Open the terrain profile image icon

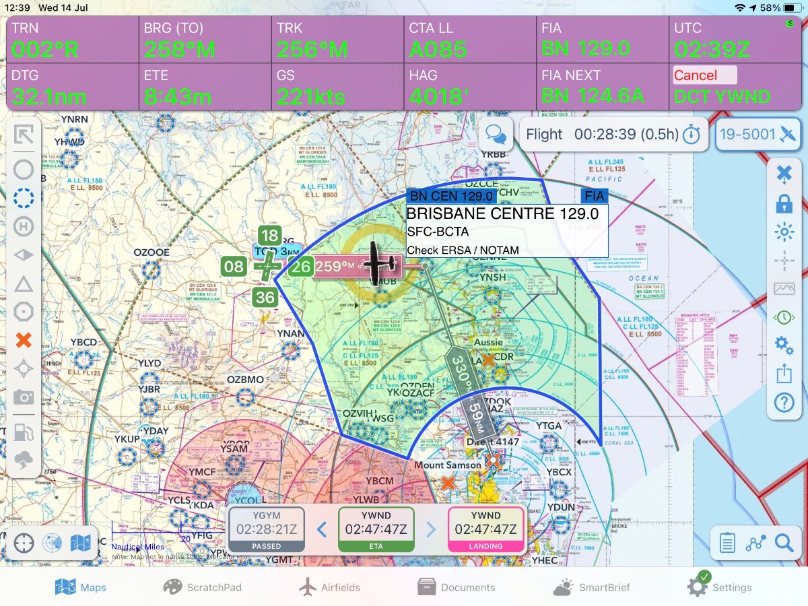(x=784, y=289)
